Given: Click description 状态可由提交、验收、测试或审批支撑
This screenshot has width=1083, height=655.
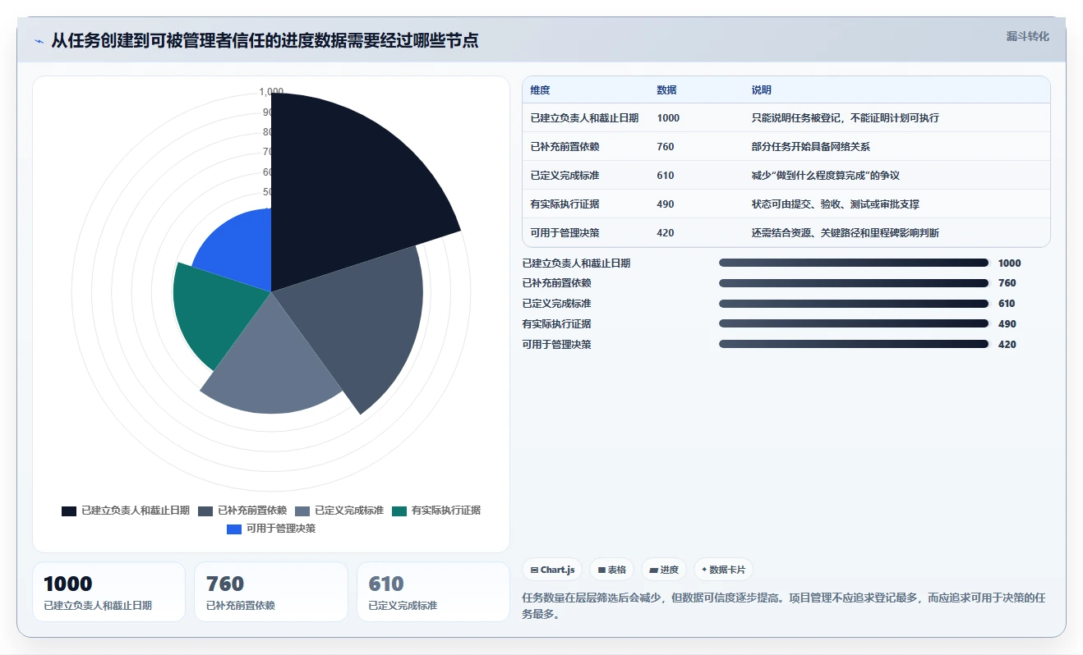Looking at the screenshot, I should pyautogui.click(x=836, y=204).
